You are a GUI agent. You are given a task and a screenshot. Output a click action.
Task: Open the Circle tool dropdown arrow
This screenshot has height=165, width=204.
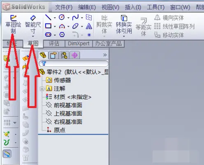coord(68,18)
